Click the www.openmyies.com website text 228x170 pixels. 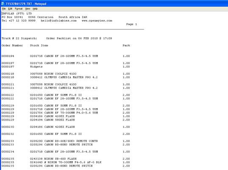point(97,21)
